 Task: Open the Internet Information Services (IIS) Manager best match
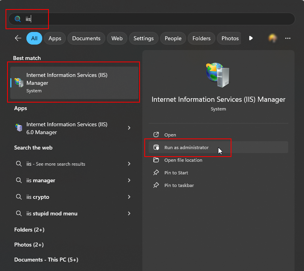(x=75, y=82)
